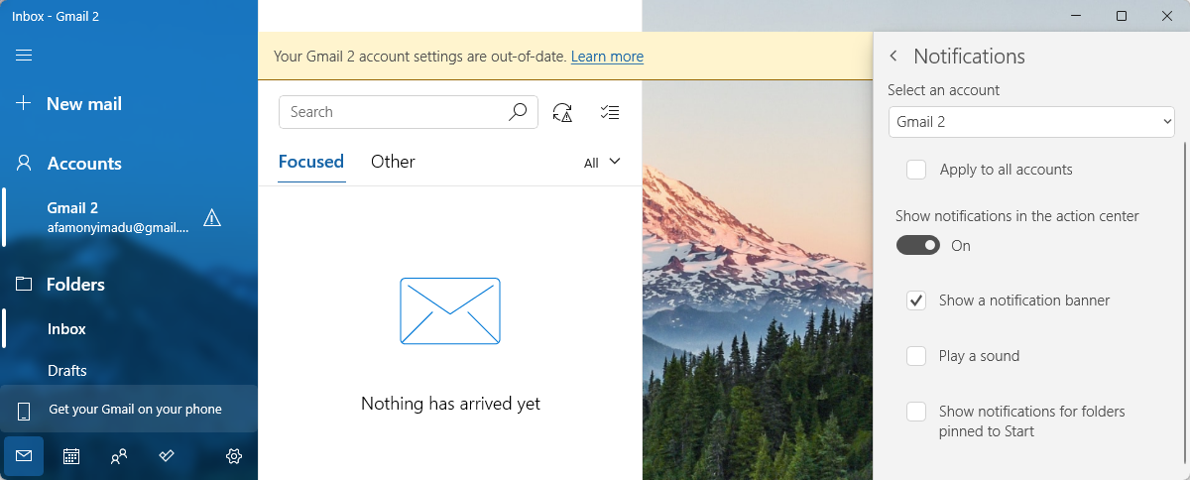This screenshot has height=480, width=1190.
Task: Open the Select an account dropdown
Action: point(1031,122)
